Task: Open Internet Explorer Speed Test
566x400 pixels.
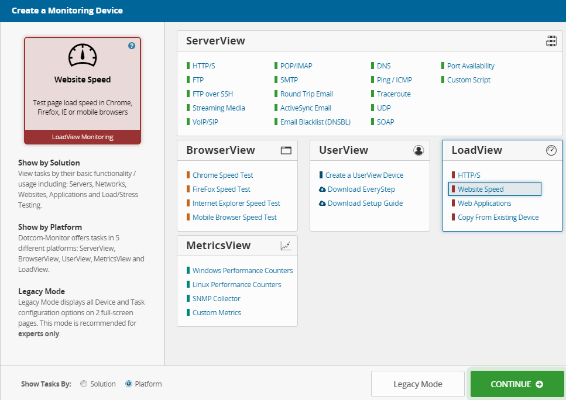Action: [236, 204]
